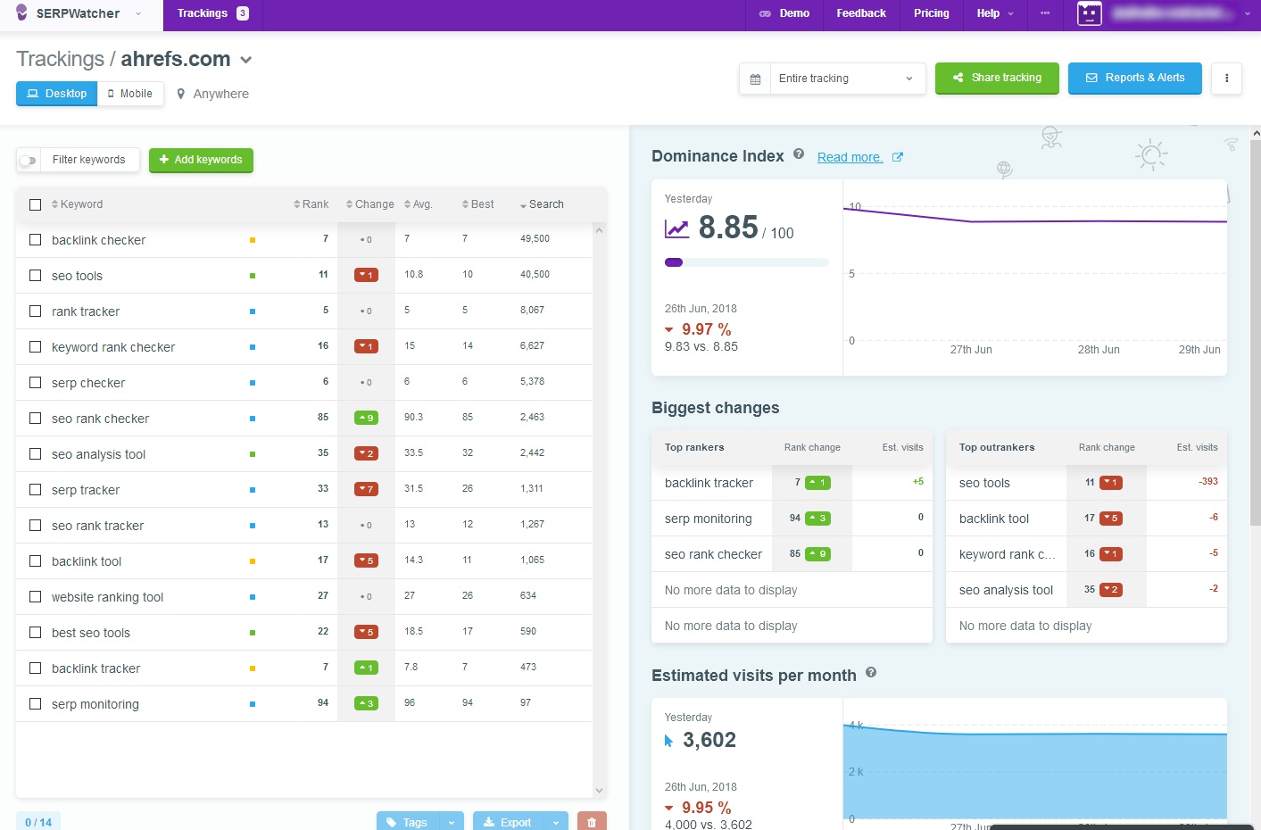Image resolution: width=1261 pixels, height=830 pixels.
Task: Click the dominance trend chart icon by 8.85
Action: tap(677, 228)
